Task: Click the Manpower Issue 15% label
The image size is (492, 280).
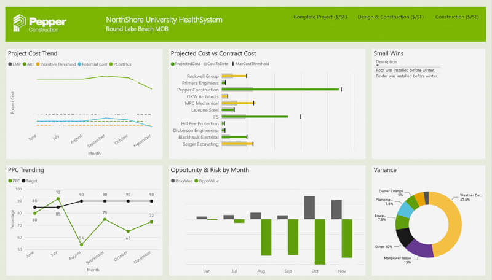Action: click(397, 260)
